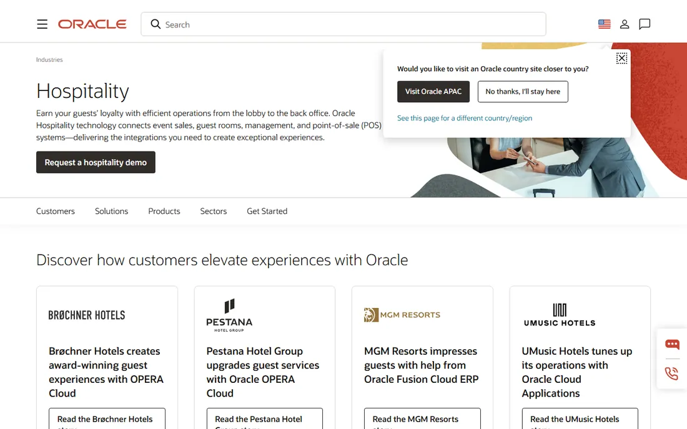This screenshot has height=429, width=687.
Task: Click Request a hospitality demo
Action: [x=96, y=162]
